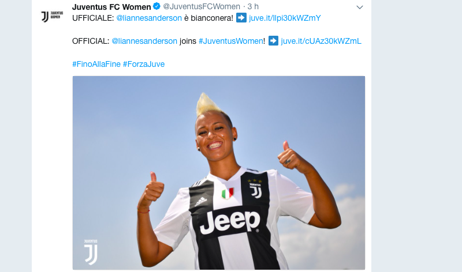Click the Juventus watermark logo in photo
The image size is (462, 272).
[x=91, y=252]
